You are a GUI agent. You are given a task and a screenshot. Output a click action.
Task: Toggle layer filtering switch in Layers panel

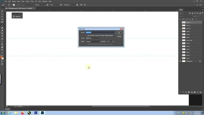[202, 13]
